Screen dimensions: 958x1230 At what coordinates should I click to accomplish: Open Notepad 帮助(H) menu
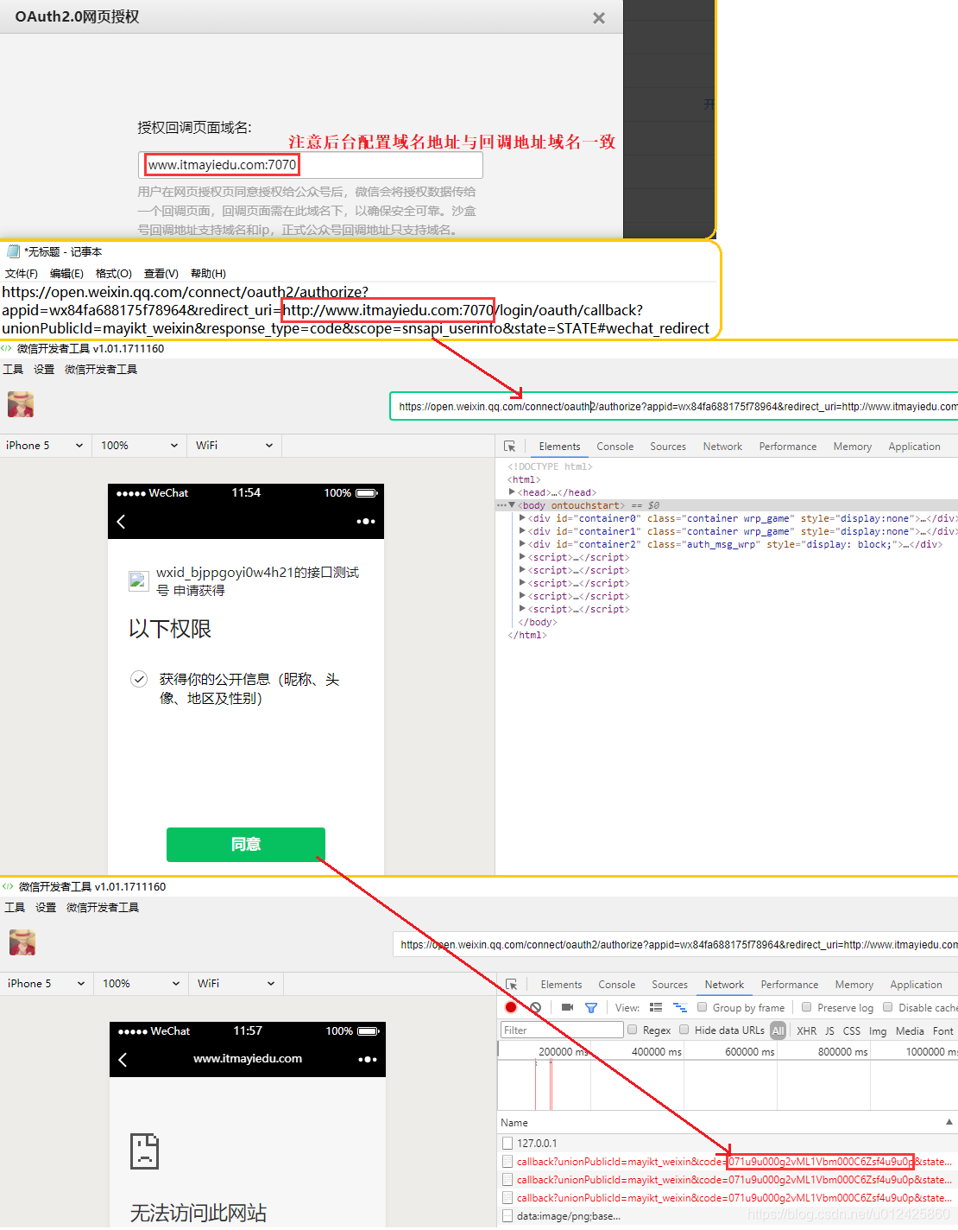pyautogui.click(x=208, y=274)
